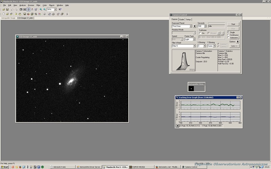
Task: Expand the X Binning dropdown
Action: (x=204, y=46)
